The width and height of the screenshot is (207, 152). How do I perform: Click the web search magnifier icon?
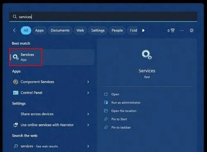(16, 146)
